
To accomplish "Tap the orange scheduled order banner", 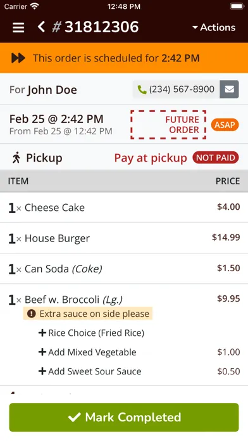I will point(124,58).
